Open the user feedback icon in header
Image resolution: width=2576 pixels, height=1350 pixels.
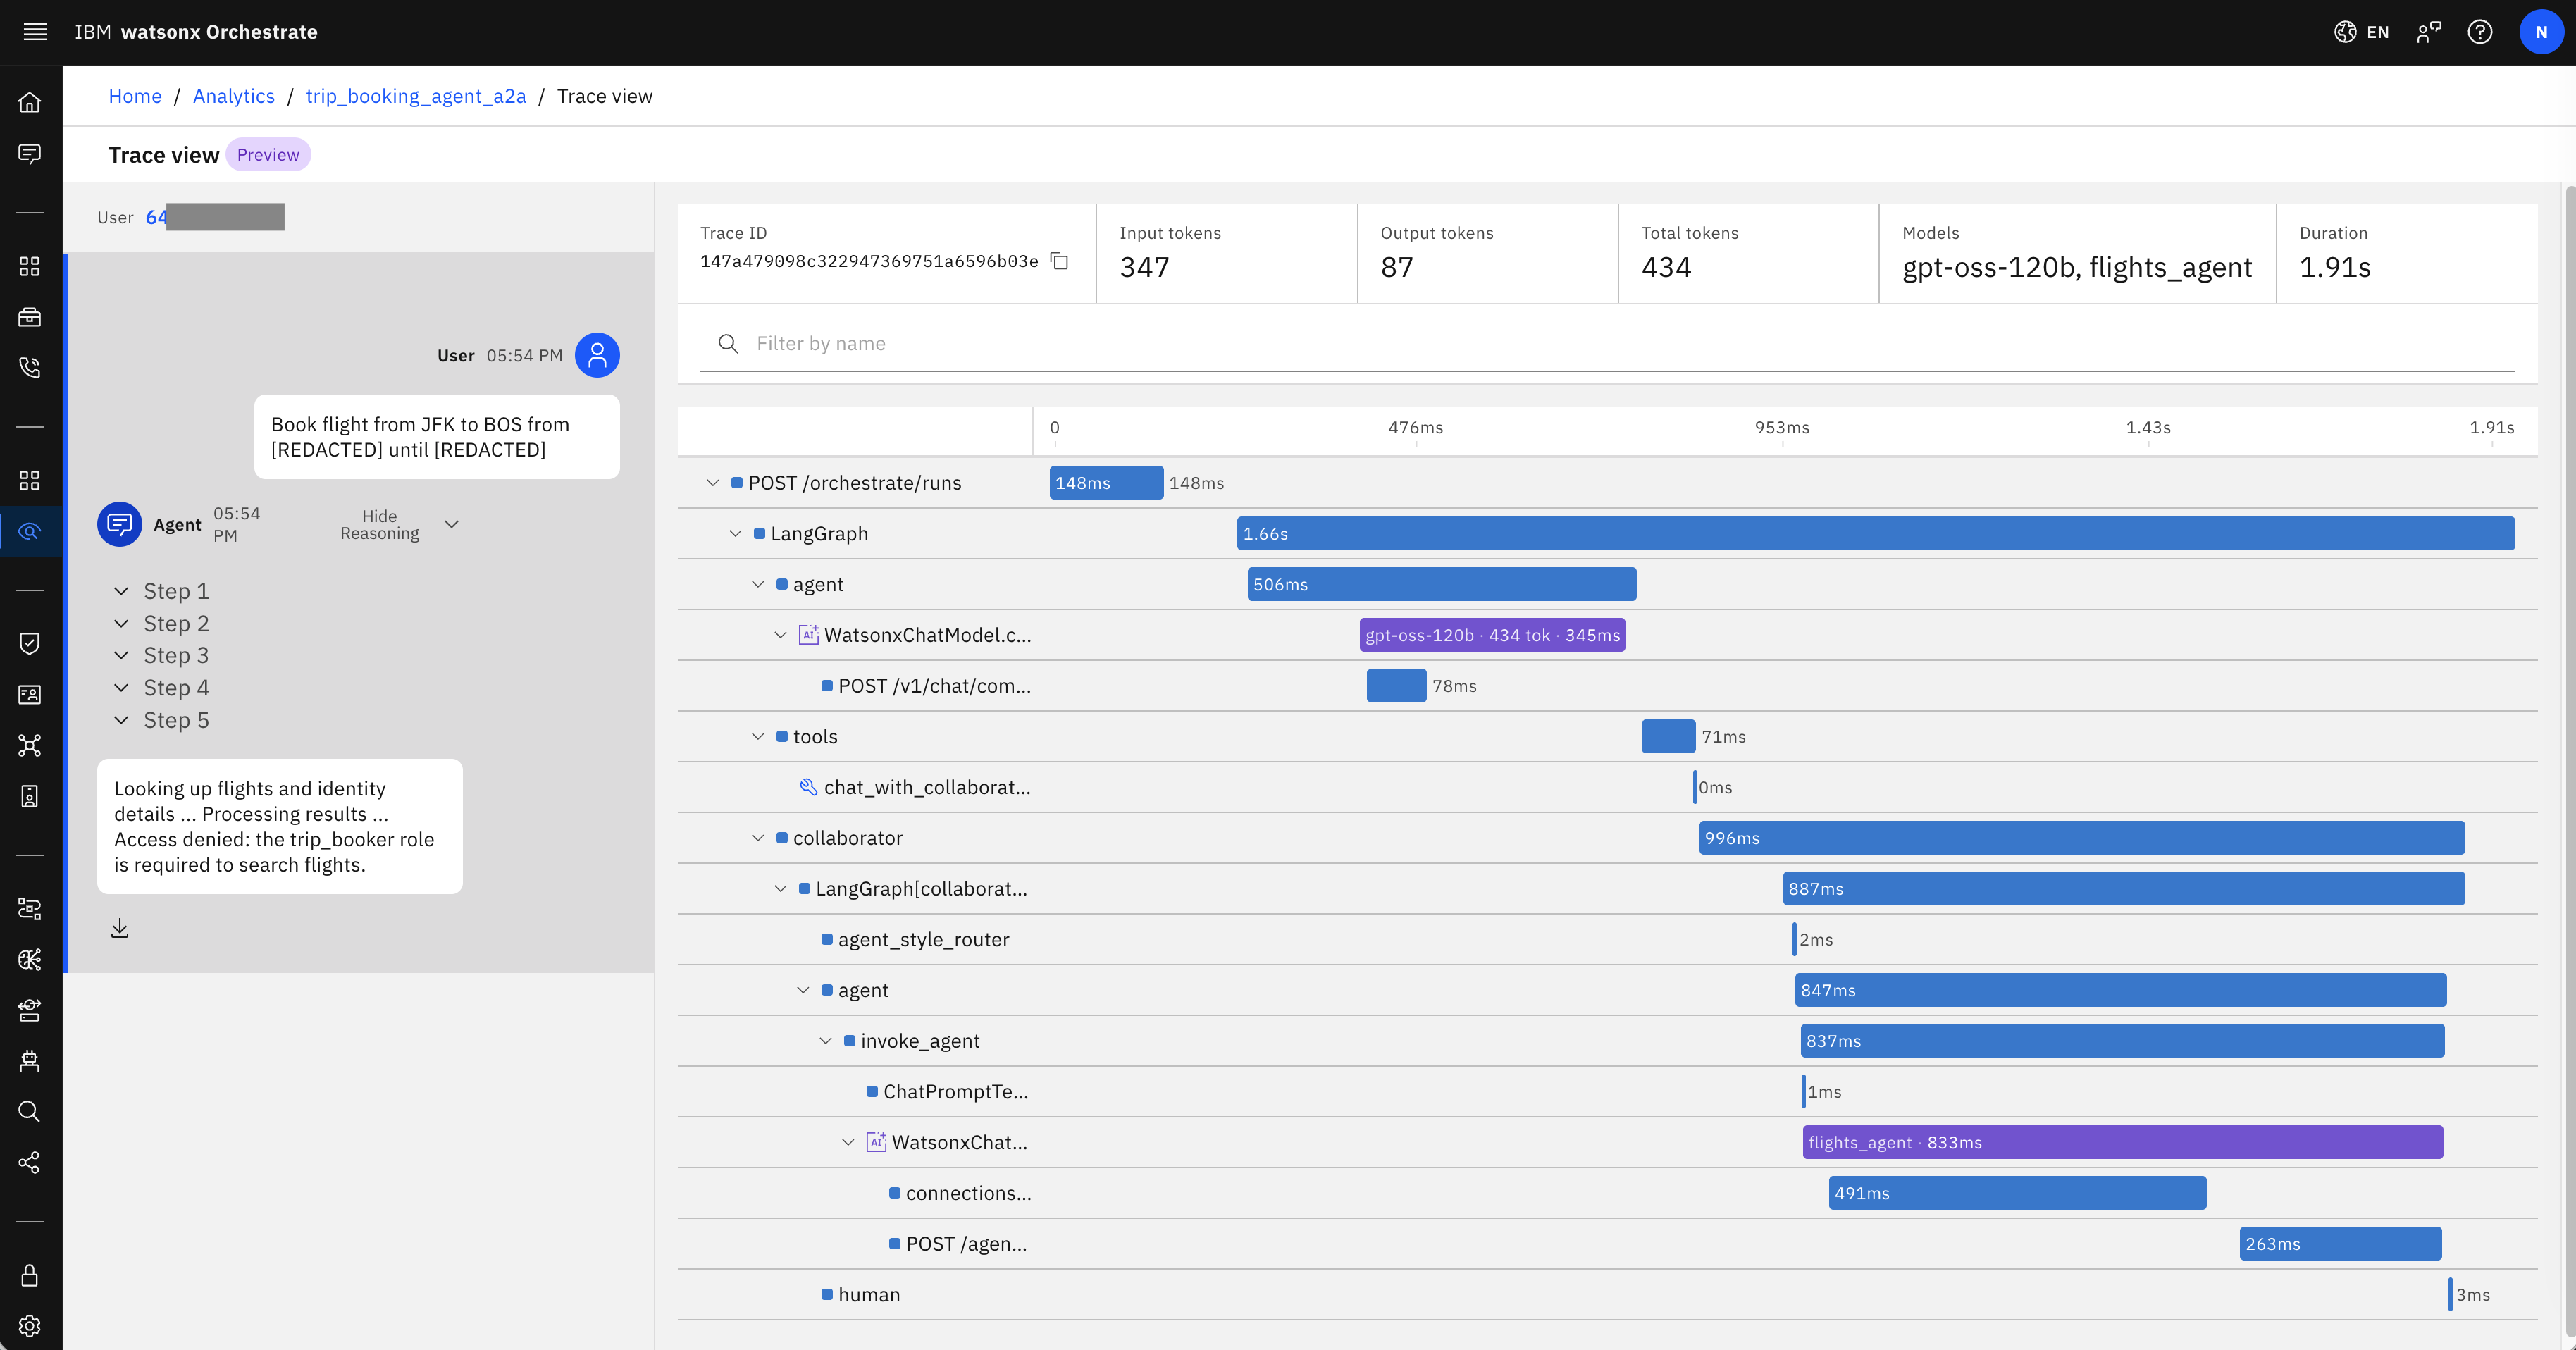2429,32
